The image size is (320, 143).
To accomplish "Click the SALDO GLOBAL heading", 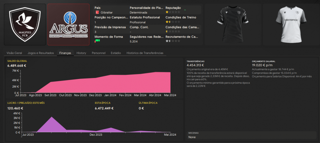I will click(x=17, y=61).
